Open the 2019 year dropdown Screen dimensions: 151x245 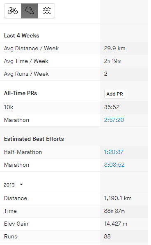tap(13, 185)
